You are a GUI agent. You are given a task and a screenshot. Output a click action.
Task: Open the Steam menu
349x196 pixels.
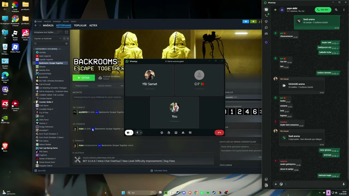[x=39, y=21]
